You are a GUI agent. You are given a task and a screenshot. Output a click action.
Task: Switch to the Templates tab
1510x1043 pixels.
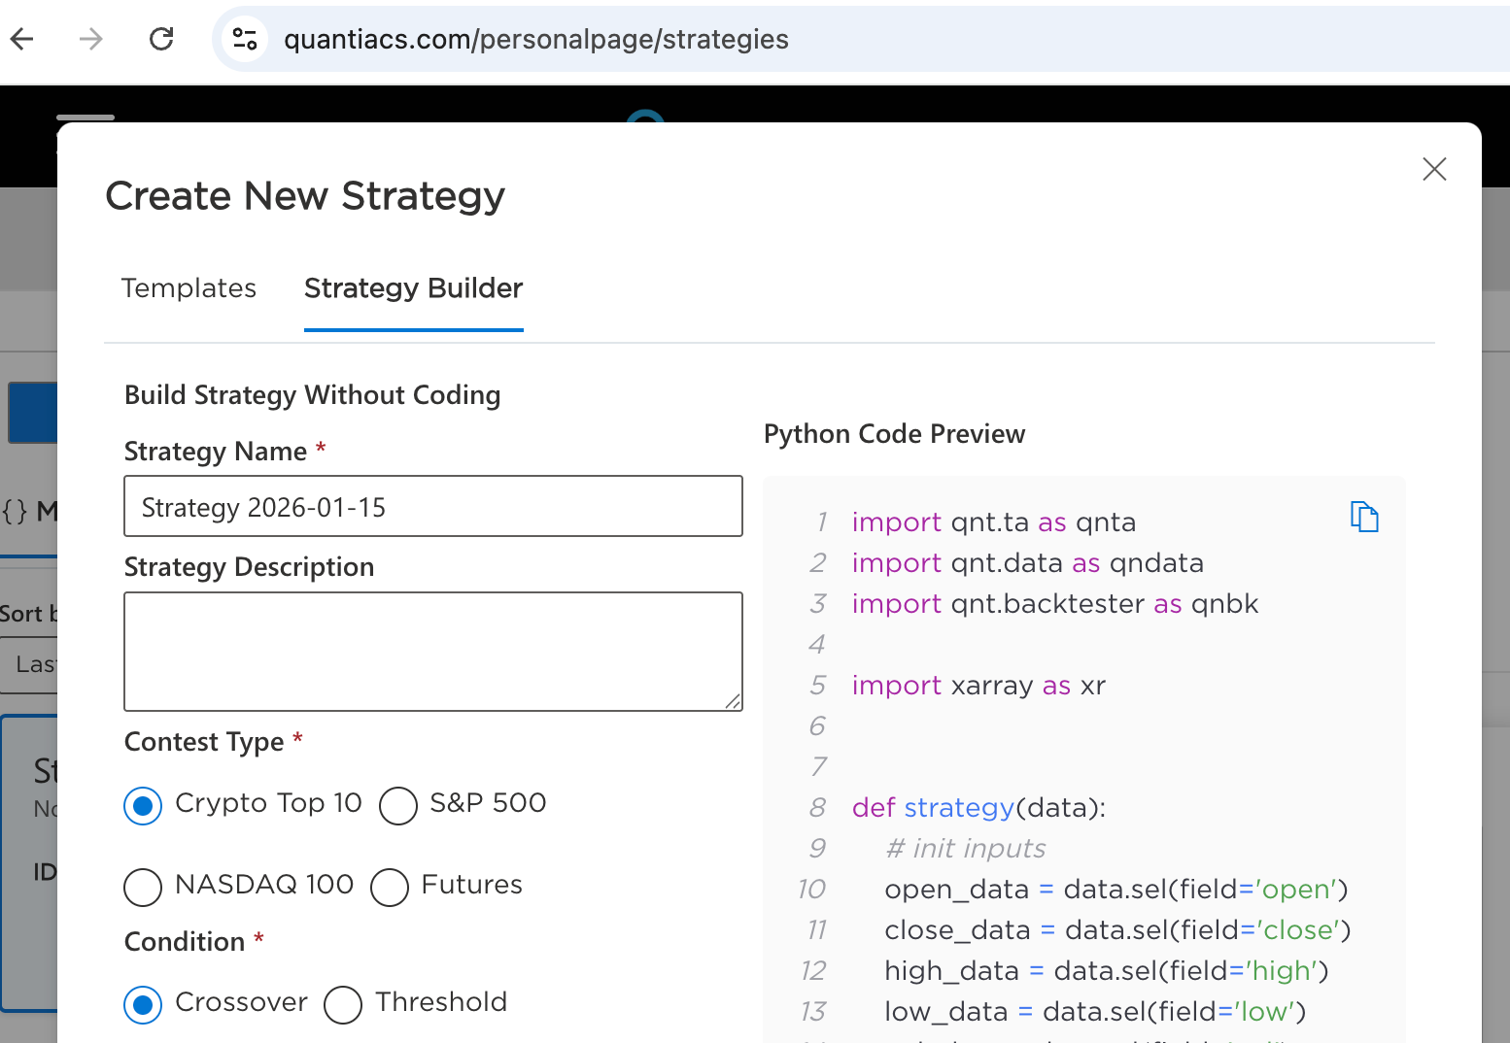coord(189,288)
